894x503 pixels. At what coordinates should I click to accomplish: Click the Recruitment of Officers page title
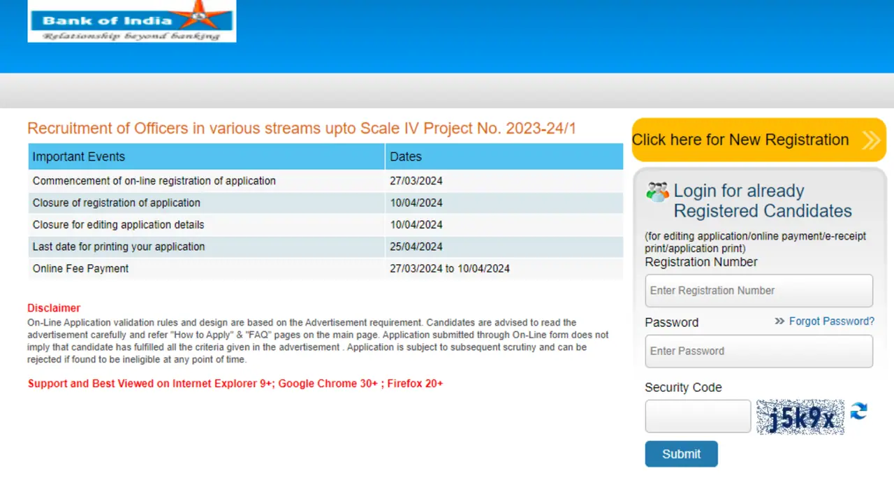302,129
